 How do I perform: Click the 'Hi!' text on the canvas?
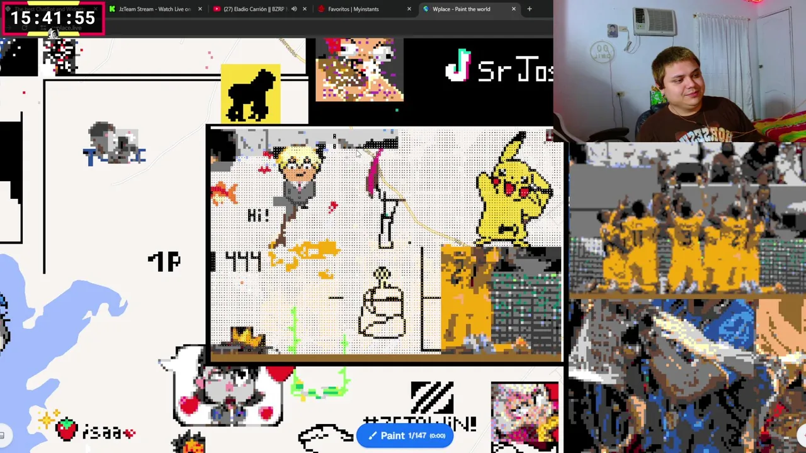pyautogui.click(x=258, y=215)
